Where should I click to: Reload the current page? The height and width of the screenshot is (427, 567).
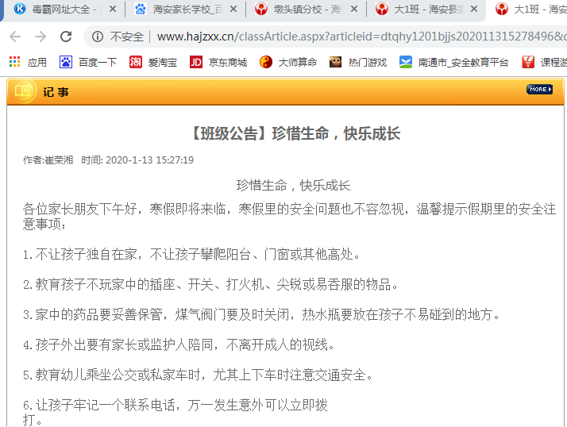66,37
